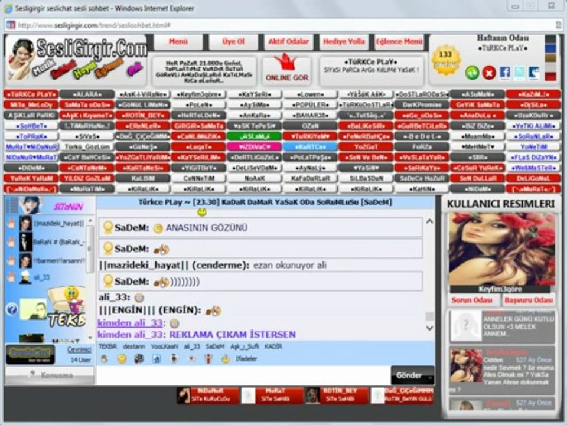Open the Aktif Odalar tab
The height and width of the screenshot is (425, 567).
289,42
